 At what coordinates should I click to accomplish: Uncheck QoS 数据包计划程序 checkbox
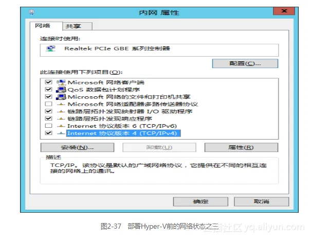pos(48,89)
